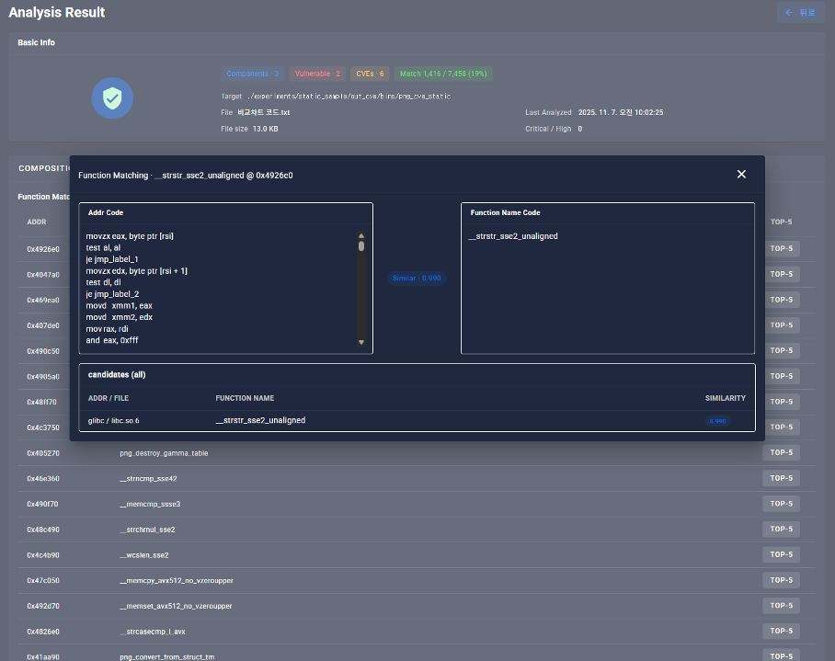Select address 0x4826e0 in function list
835x661 pixels.
[x=43, y=632]
